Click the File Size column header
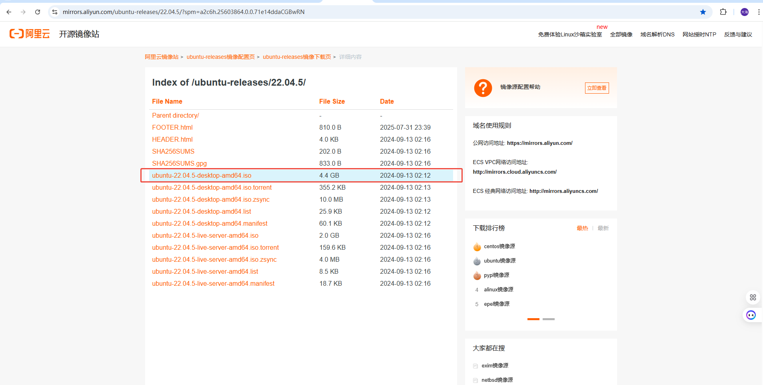This screenshot has height=385, width=763. [x=332, y=102]
